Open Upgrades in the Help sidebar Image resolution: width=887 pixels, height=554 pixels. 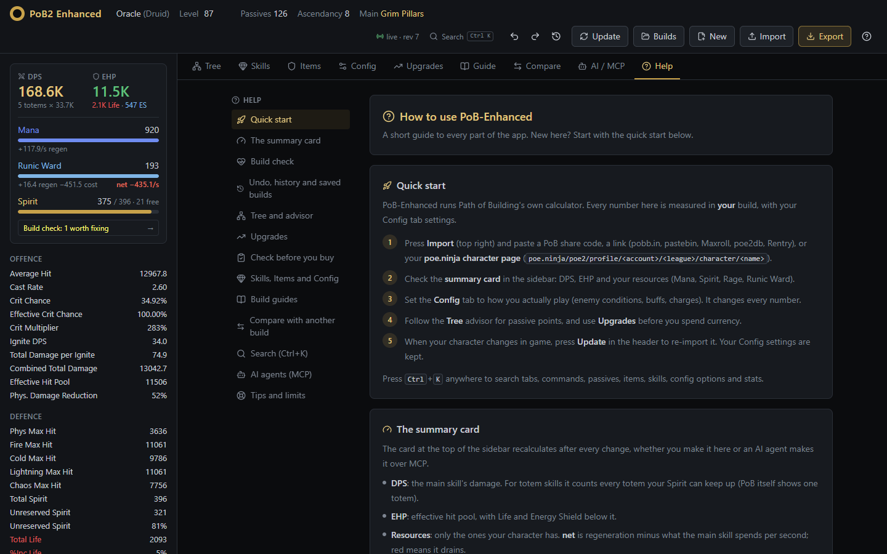291,236
